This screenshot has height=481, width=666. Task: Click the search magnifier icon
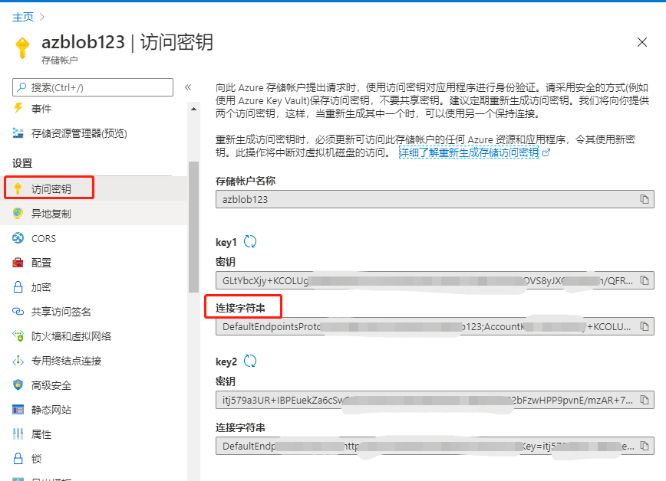coord(21,87)
